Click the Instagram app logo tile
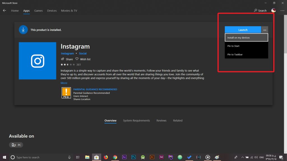Screen dimensions: 287x161 (37, 61)
